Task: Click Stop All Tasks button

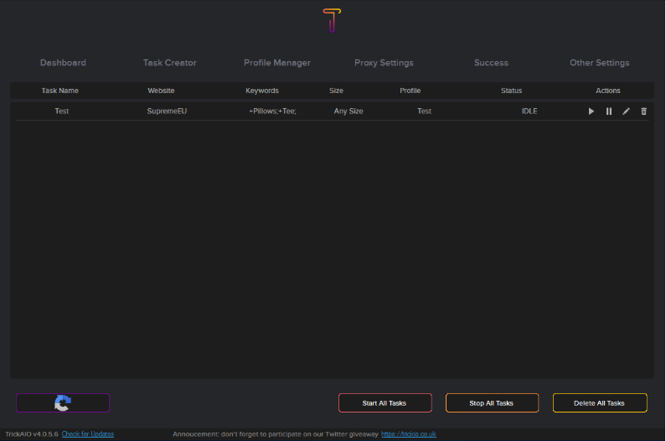Action: [492, 402]
